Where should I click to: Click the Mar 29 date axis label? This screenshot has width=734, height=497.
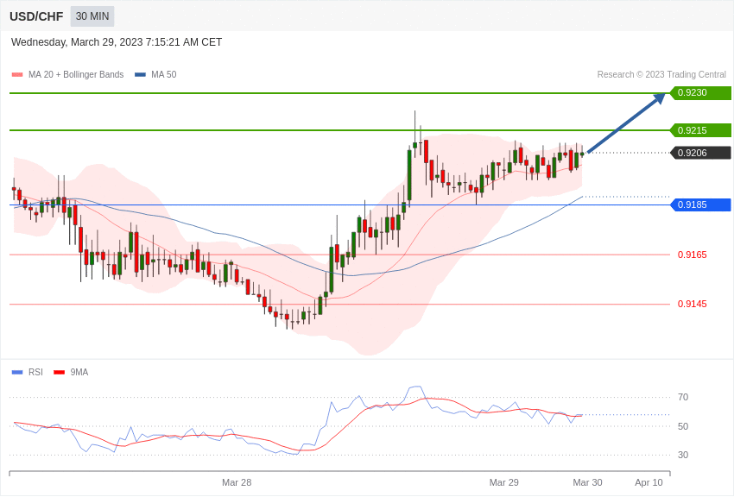click(x=503, y=482)
